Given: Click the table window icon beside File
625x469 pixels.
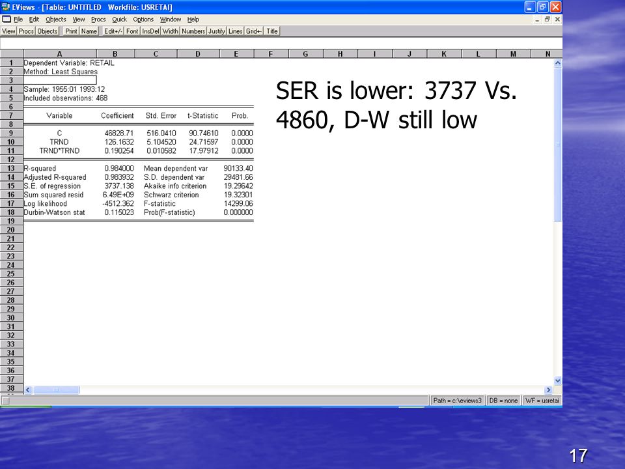Looking at the screenshot, I should (7, 19).
